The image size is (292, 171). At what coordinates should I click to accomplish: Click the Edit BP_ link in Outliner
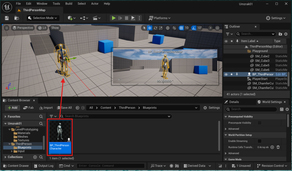pyautogui.click(x=281, y=74)
